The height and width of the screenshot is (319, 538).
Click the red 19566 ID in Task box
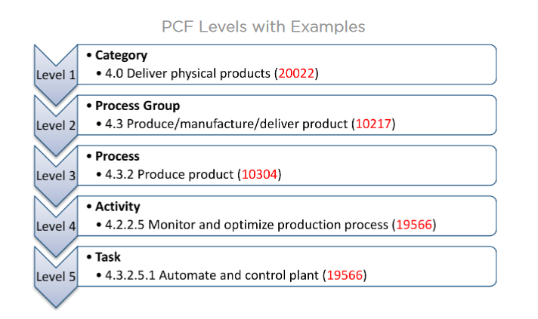point(345,275)
